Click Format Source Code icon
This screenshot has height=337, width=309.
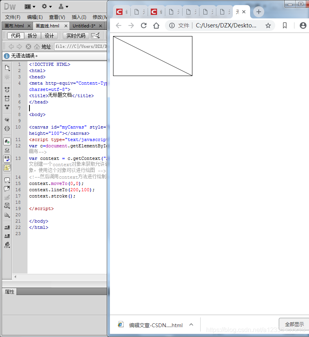tap(7, 245)
